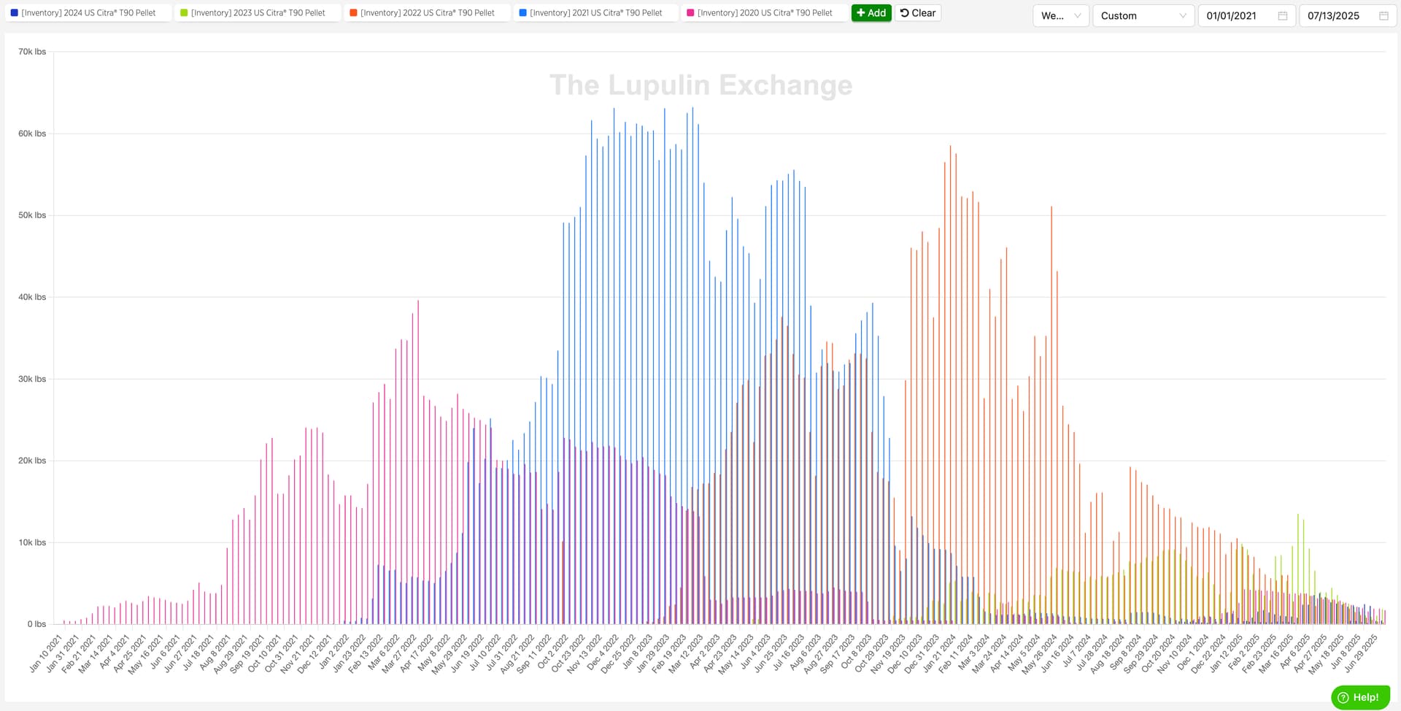Click the question mark icon in Help
This screenshot has width=1401, height=711.
coord(1343,697)
